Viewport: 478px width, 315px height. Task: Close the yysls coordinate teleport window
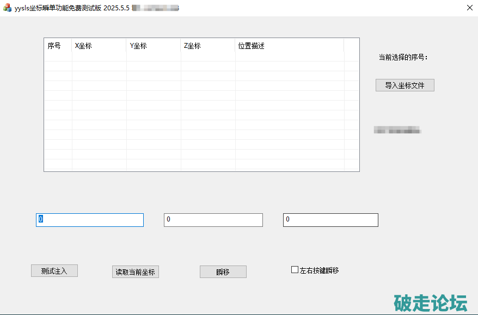(469, 8)
